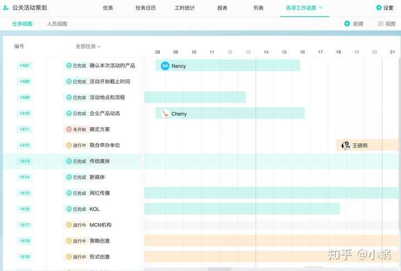Click date 14 in the timeline header

point(266,52)
